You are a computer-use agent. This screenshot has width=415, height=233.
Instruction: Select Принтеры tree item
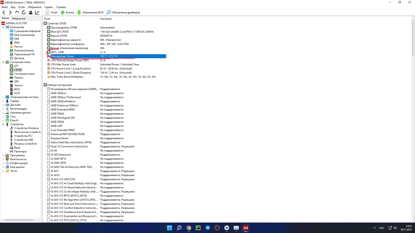20,151
